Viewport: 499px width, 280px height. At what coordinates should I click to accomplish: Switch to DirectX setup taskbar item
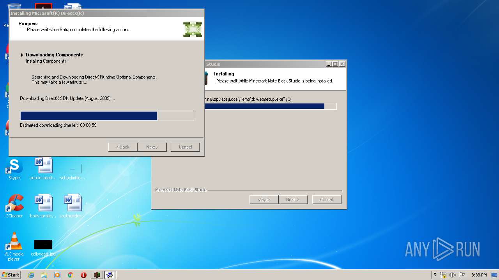(110, 275)
